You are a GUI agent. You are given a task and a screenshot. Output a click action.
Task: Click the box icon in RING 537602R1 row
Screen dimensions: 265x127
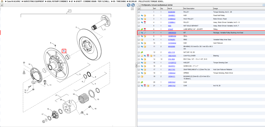point(142,40)
